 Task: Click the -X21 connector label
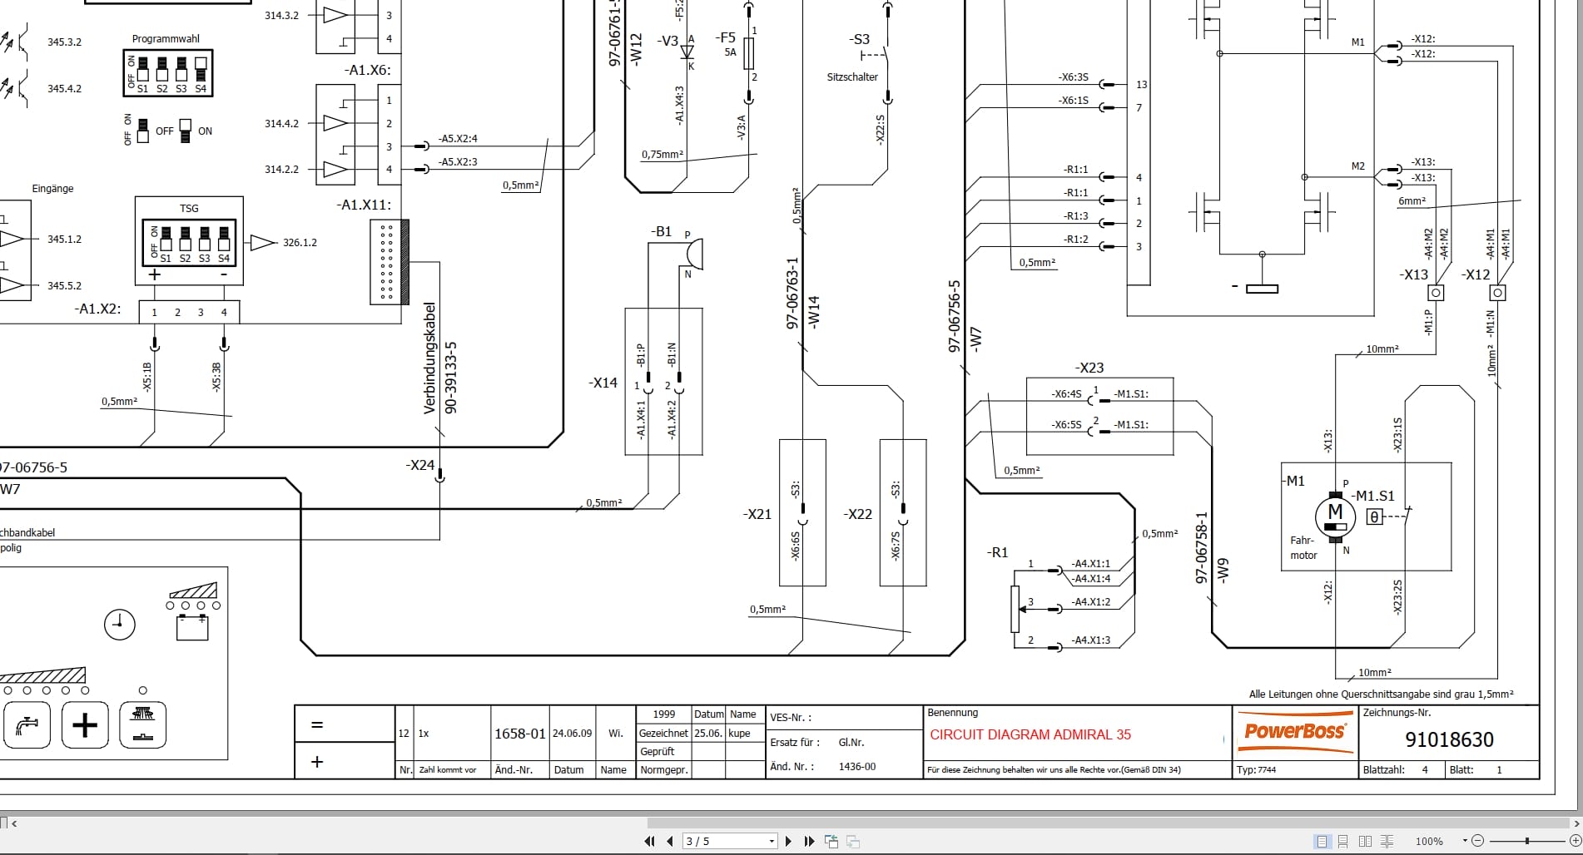pos(757,514)
